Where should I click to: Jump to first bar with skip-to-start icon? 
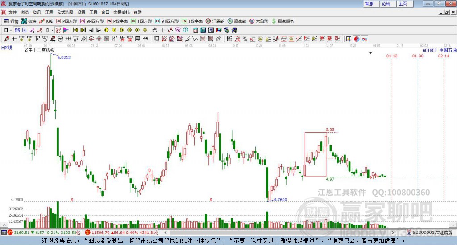pos(75,30)
